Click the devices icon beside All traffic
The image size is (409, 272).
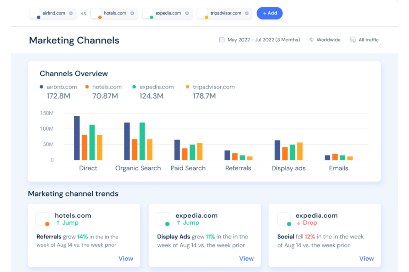click(353, 40)
